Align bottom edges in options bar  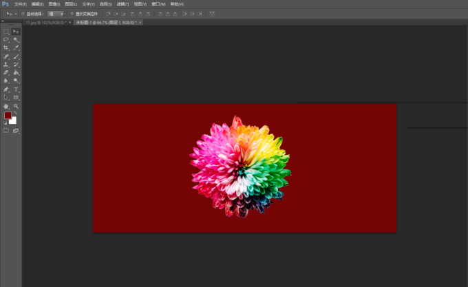(x=123, y=14)
